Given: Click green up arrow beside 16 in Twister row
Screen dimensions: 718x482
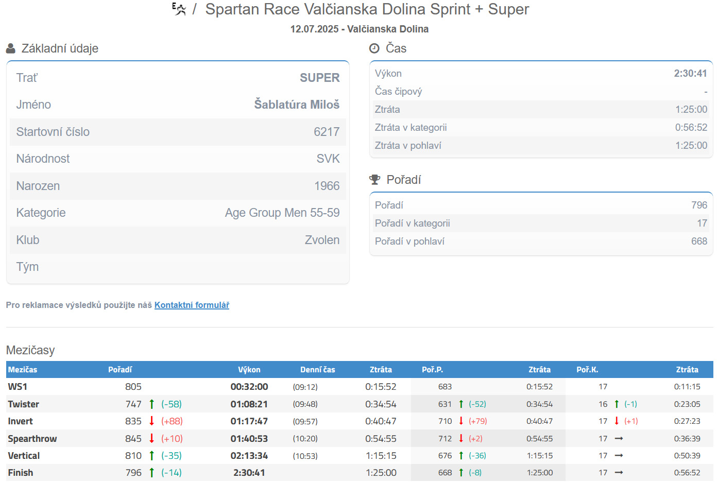Looking at the screenshot, I should [617, 404].
